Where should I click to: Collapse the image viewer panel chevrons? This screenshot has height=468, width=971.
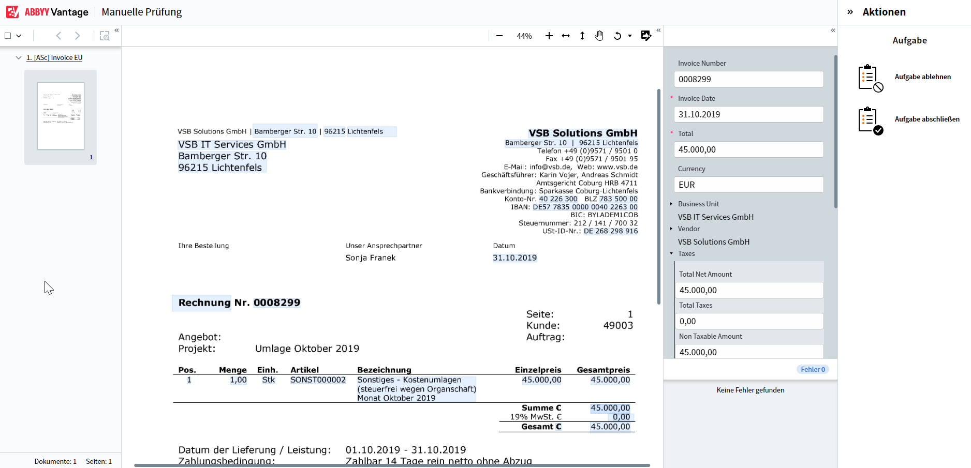[658, 31]
